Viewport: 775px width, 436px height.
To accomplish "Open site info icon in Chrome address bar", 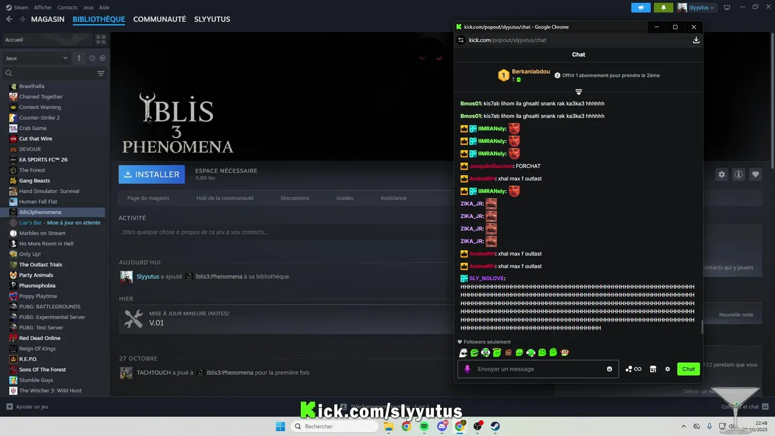I will tap(461, 40).
